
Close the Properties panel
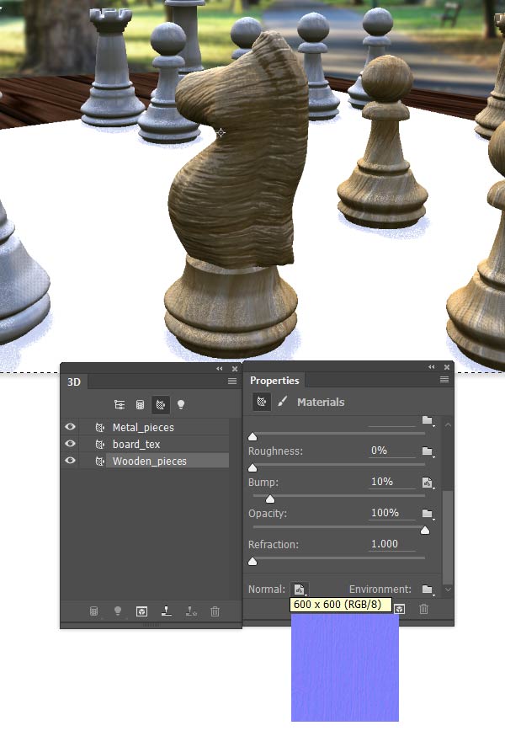tap(447, 367)
